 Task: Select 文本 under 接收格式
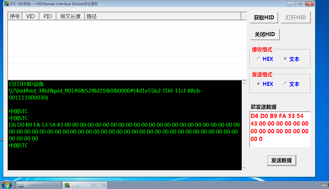click(291, 59)
